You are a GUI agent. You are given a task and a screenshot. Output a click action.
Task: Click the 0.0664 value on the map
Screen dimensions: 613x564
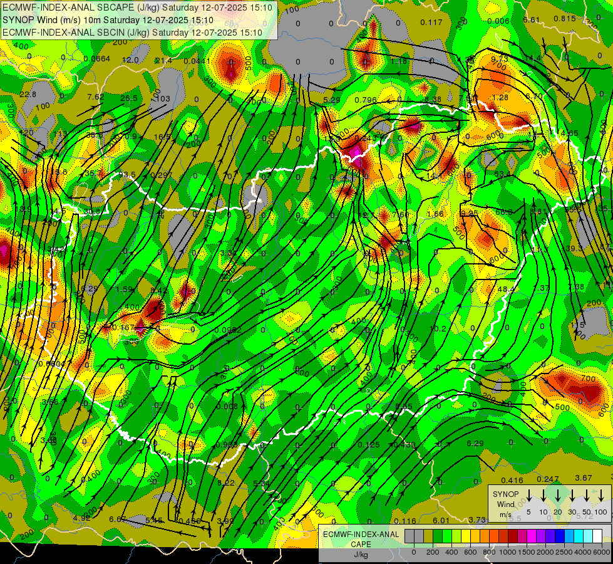pos(97,59)
